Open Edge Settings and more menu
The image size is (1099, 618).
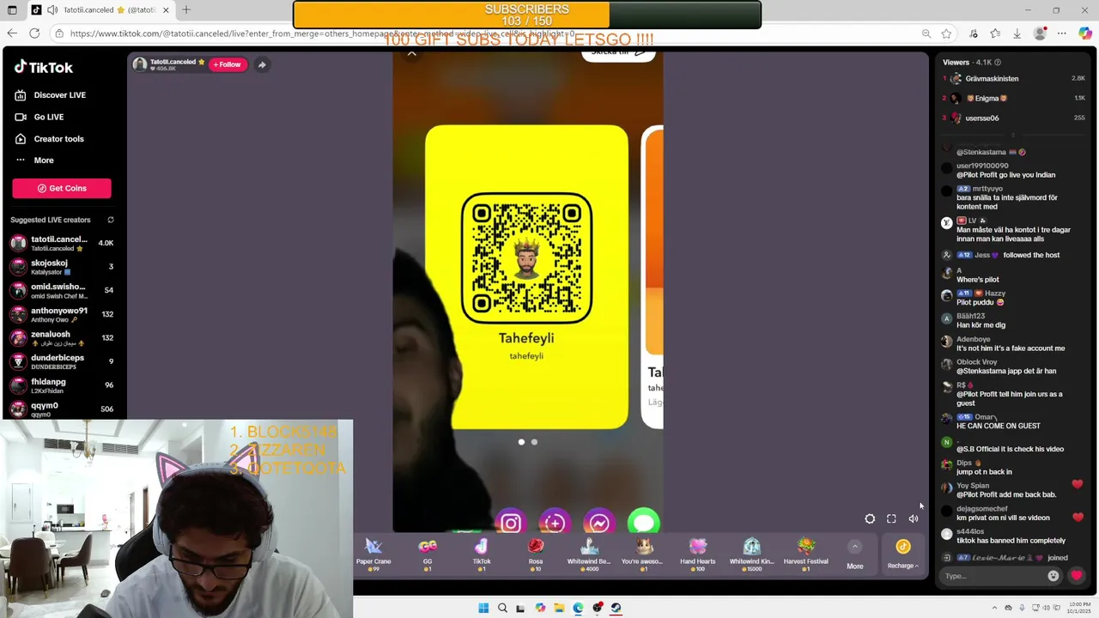[1062, 33]
